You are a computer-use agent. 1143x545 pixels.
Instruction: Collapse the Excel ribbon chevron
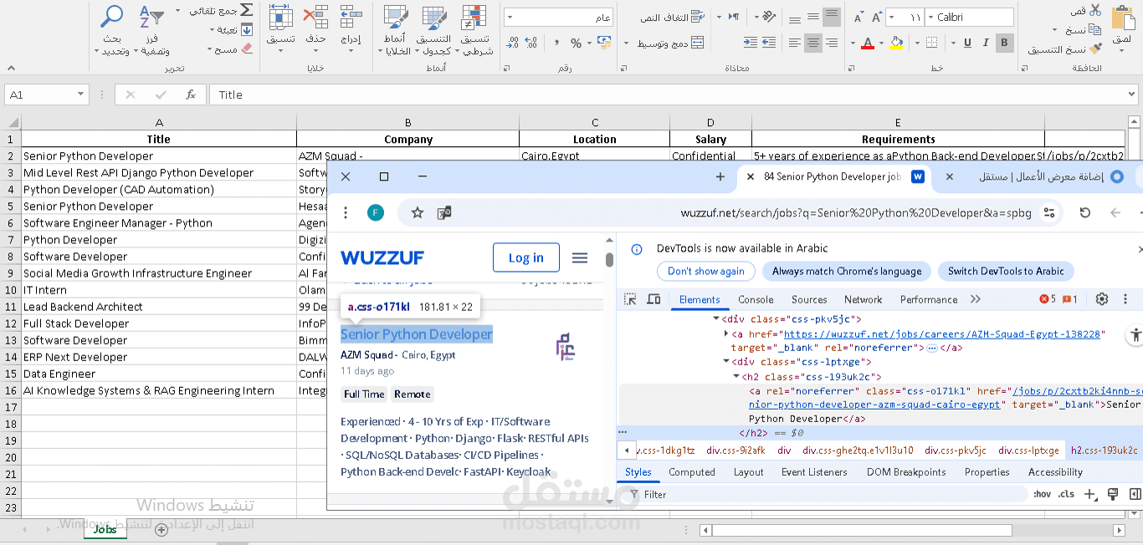9,69
